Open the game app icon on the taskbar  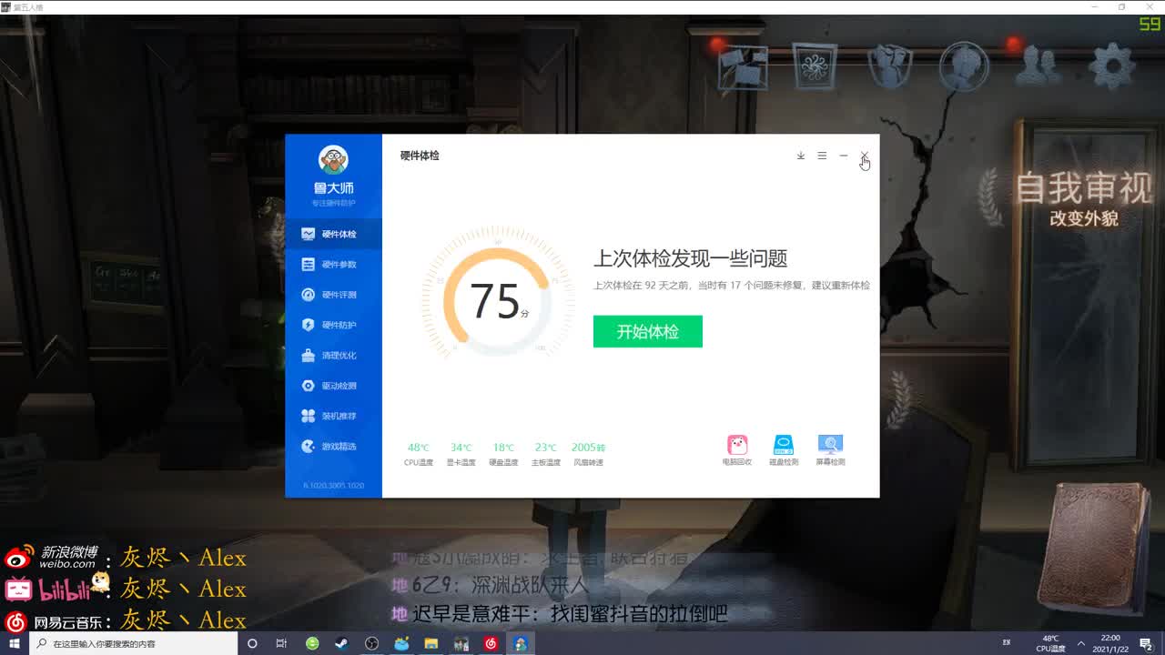tap(461, 643)
